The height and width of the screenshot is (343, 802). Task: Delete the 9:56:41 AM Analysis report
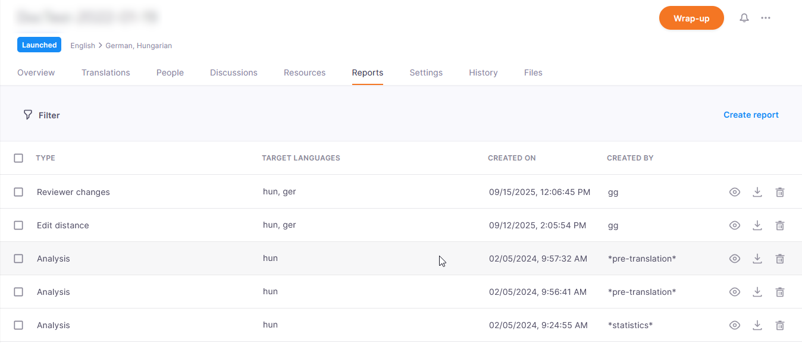click(x=780, y=292)
